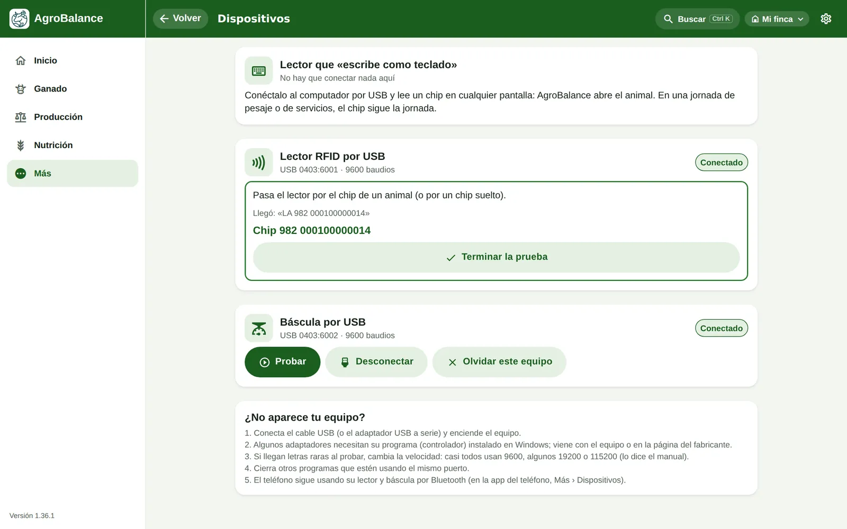Click the AgroBalance cow logo icon
The width and height of the screenshot is (847, 529).
pos(20,19)
